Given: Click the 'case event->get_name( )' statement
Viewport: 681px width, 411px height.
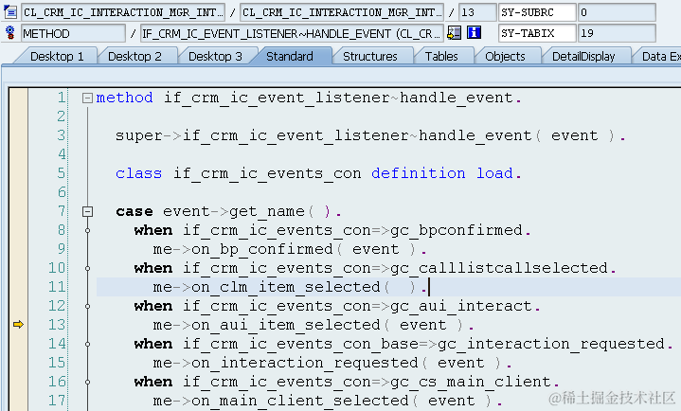Looking at the screenshot, I should 228,211.
